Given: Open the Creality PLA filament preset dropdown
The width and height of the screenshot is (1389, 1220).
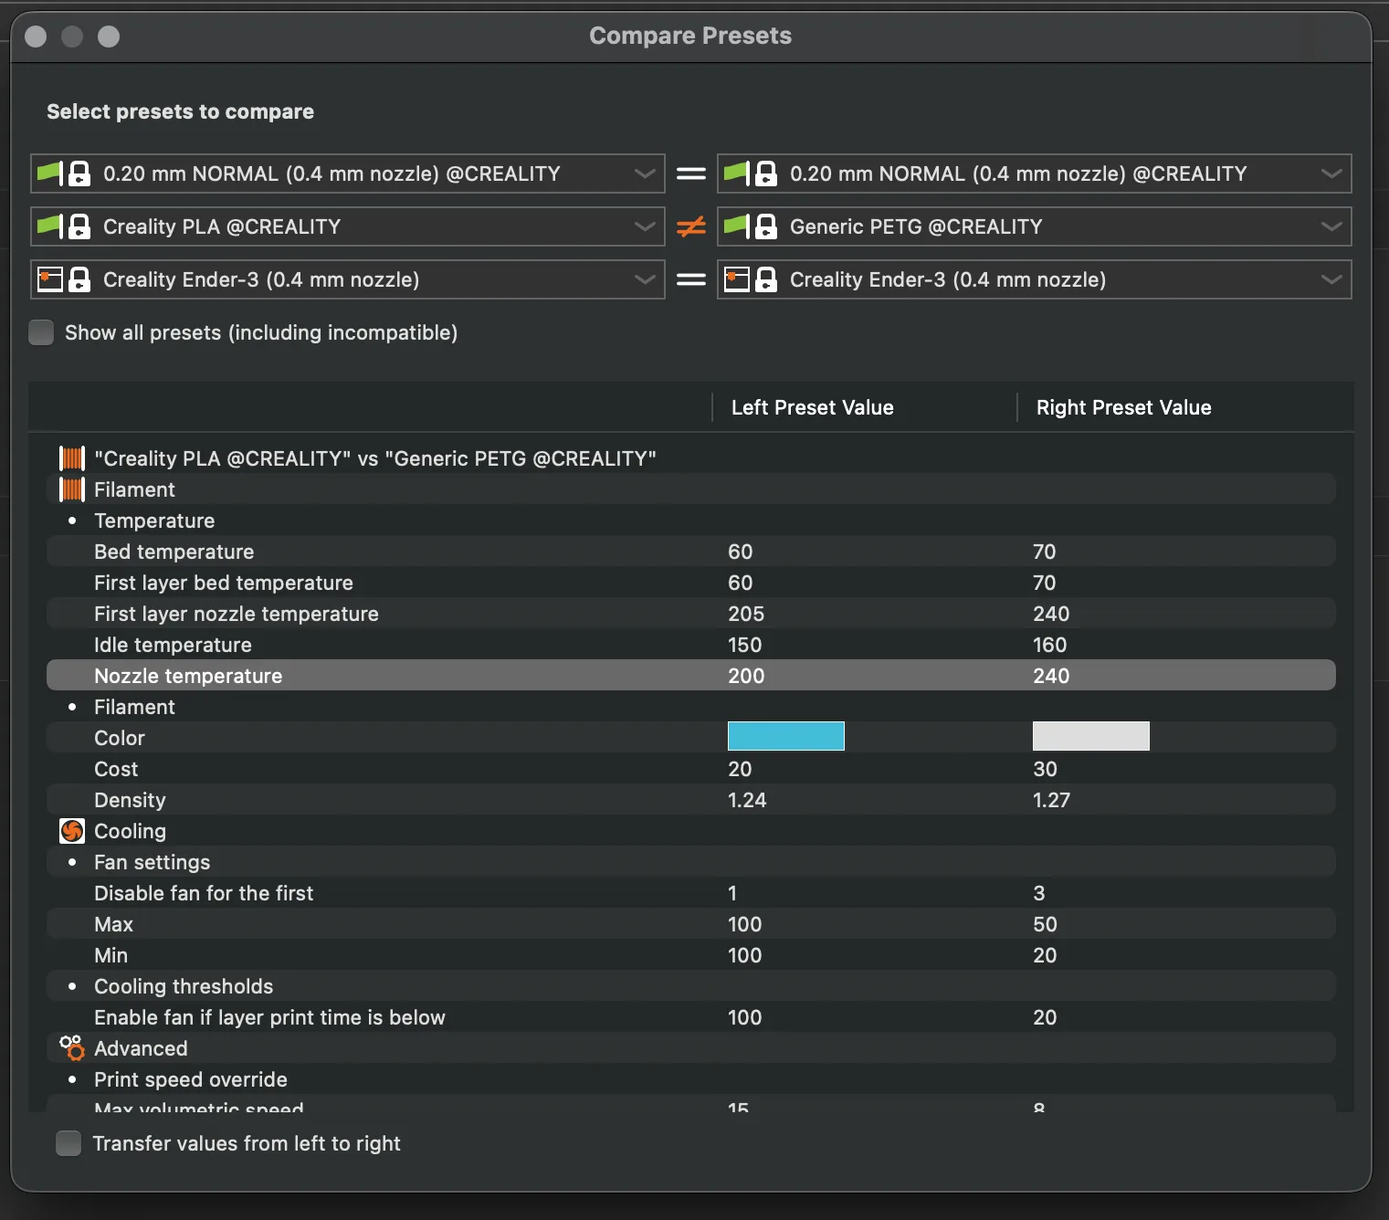Looking at the screenshot, I should (x=348, y=226).
